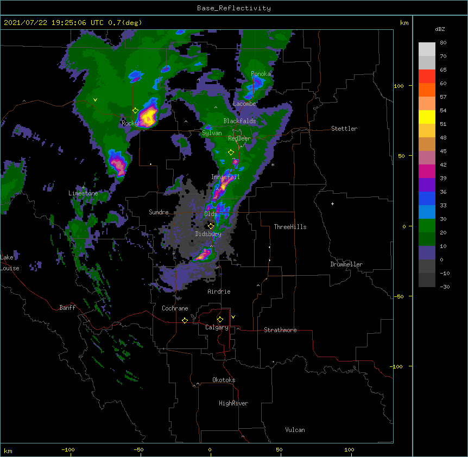Image resolution: width=468 pixels, height=457 pixels.
Task: Select the Ponoka city label
Action: click(261, 74)
